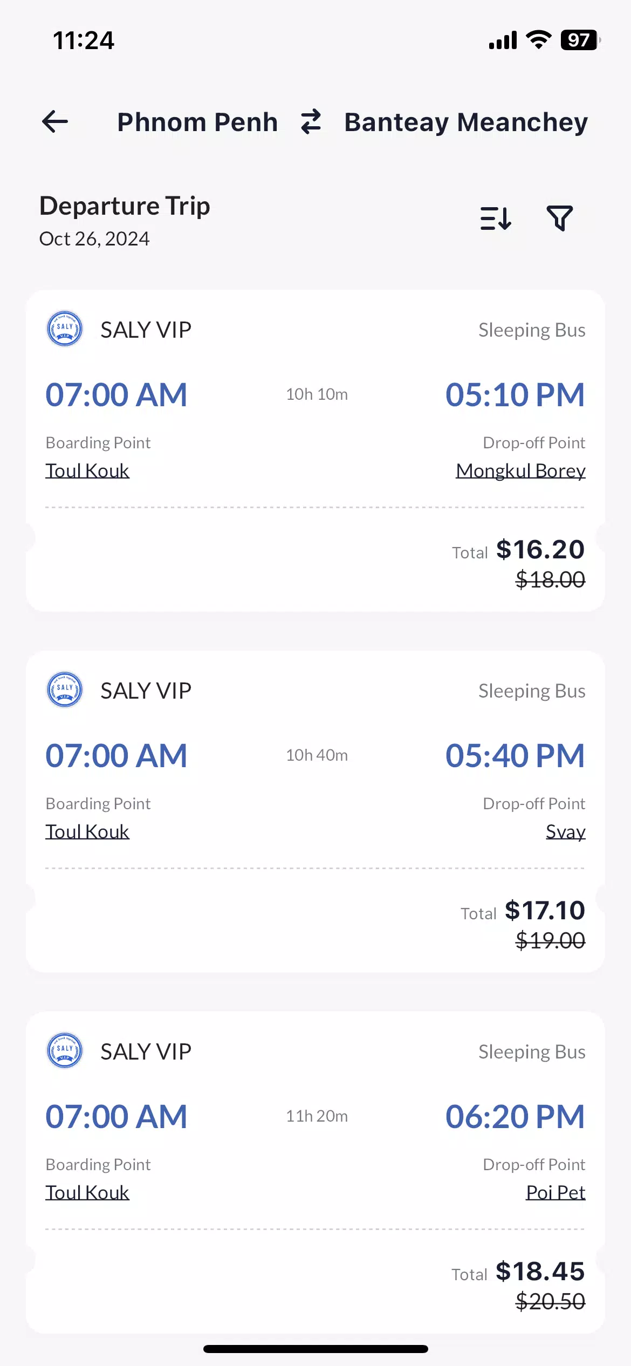Select the trip totaling $17.10
The width and height of the screenshot is (631, 1366).
(x=315, y=812)
